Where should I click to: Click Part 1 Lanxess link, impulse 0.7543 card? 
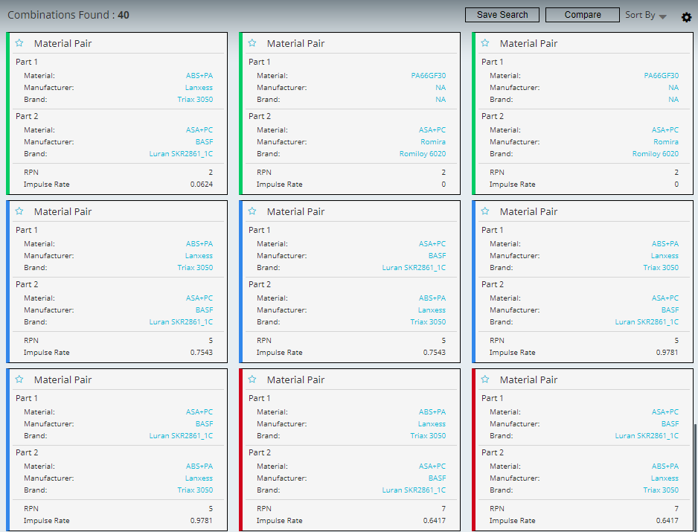tap(199, 256)
